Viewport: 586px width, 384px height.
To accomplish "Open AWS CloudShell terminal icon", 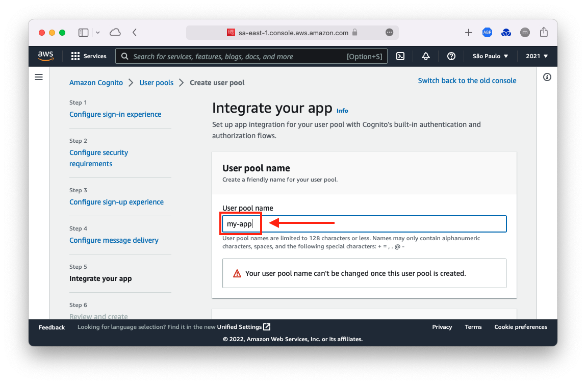I will point(400,56).
